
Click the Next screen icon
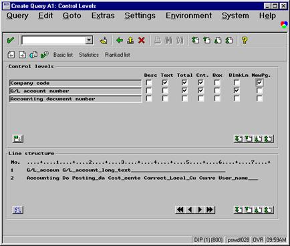point(22,55)
